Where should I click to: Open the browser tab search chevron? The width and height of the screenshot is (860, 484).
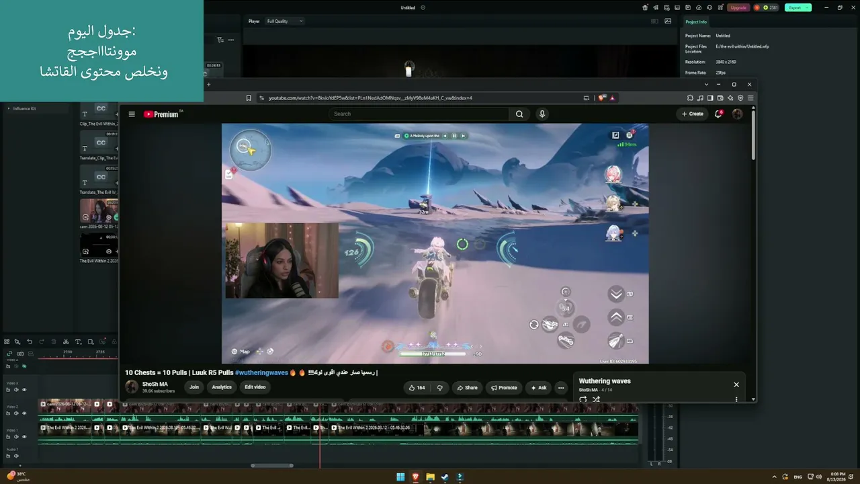(706, 85)
